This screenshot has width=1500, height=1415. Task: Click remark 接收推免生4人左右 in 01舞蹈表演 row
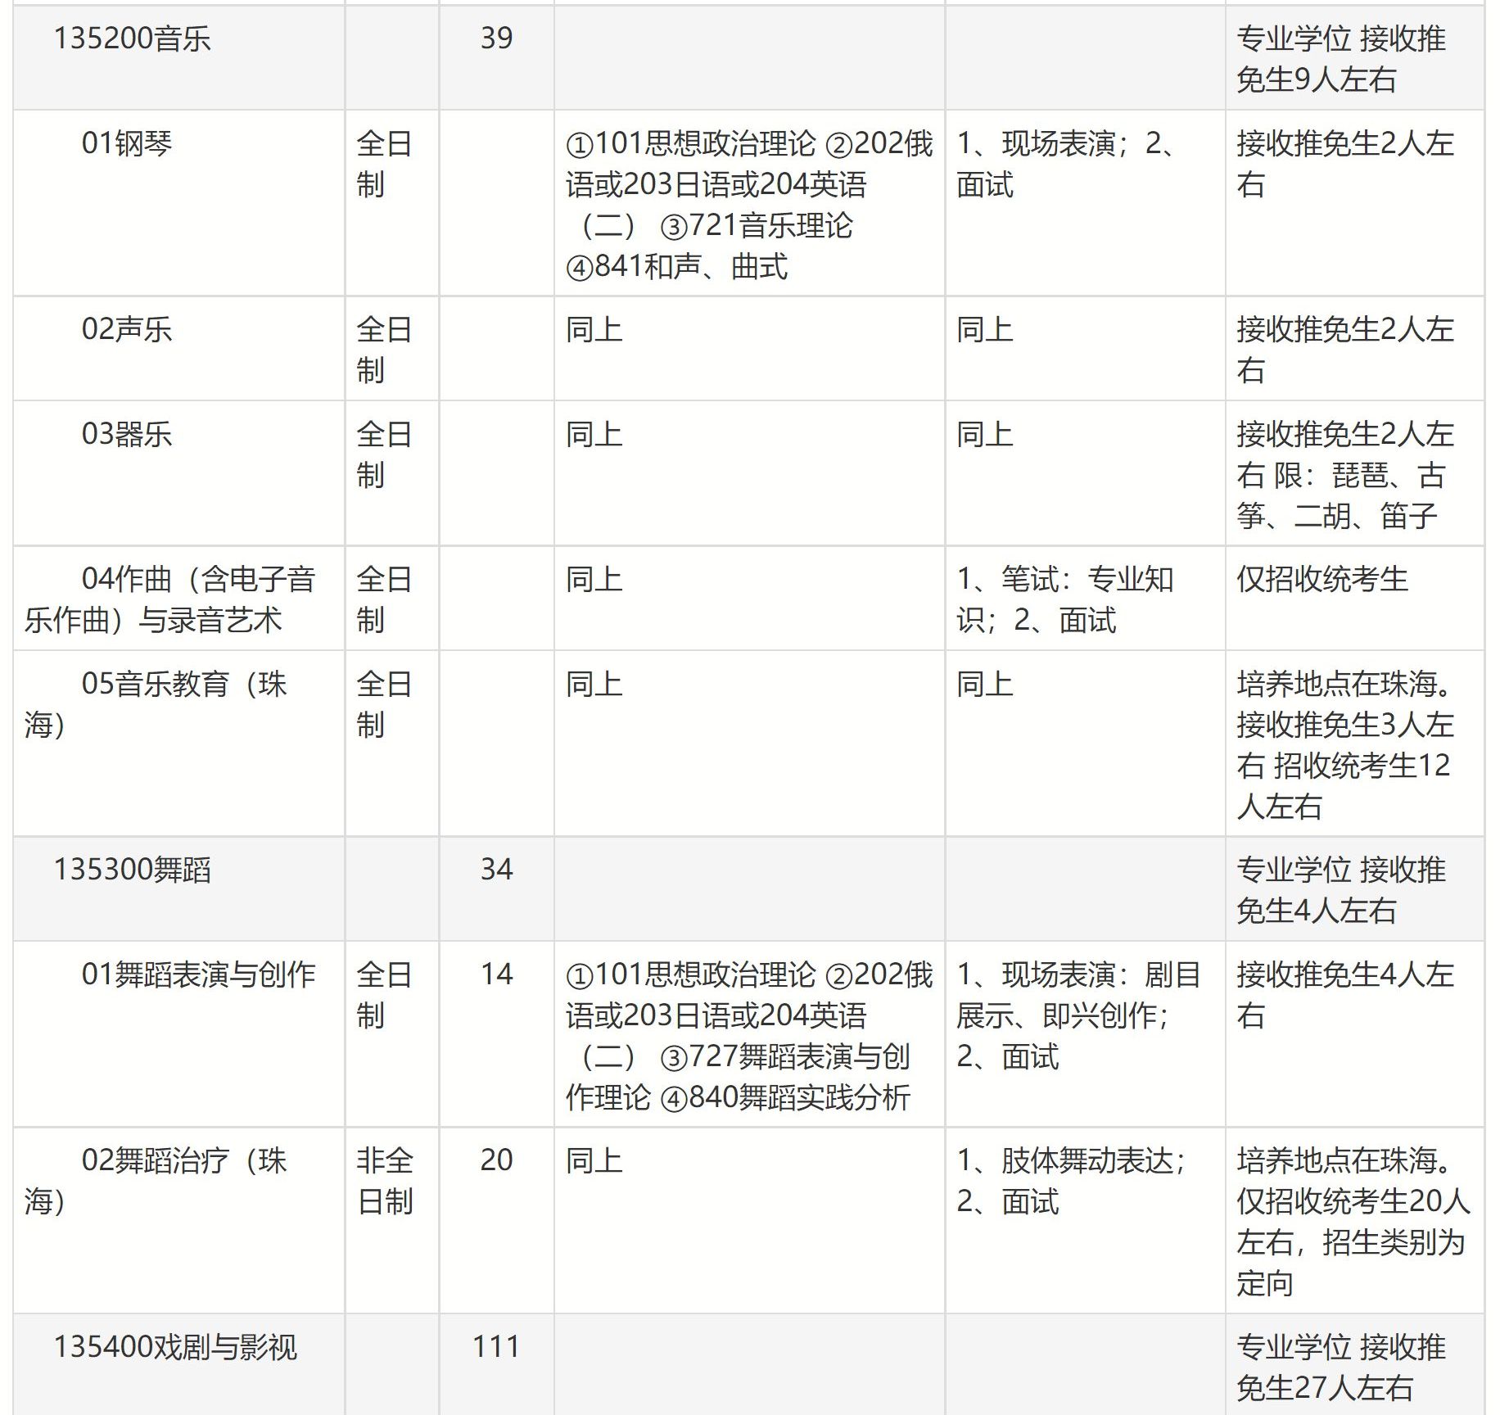[1345, 995]
